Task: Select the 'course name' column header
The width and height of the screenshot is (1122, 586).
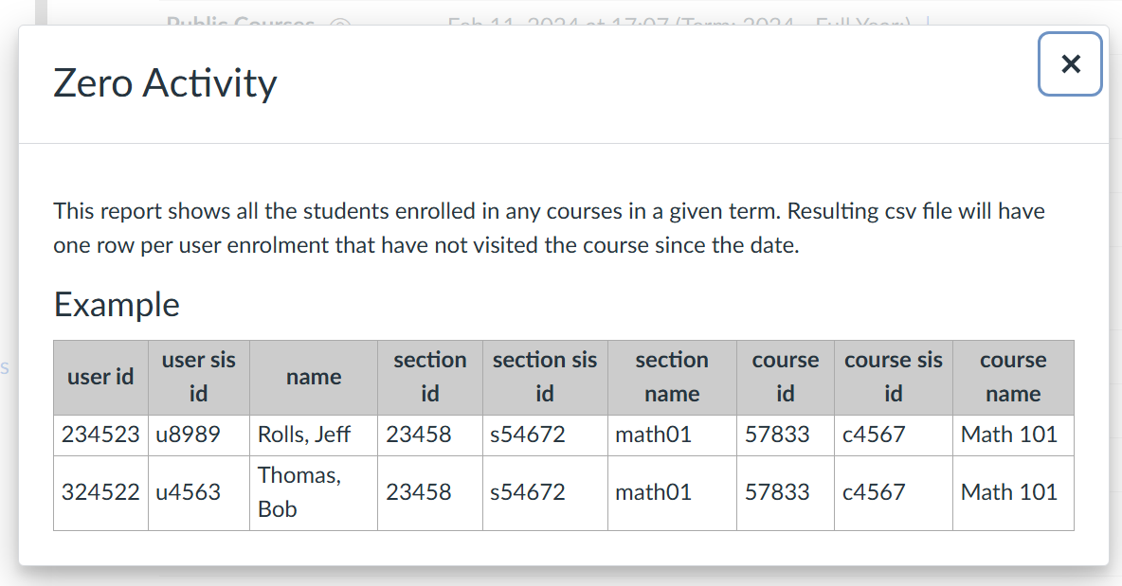Action: tap(1013, 377)
